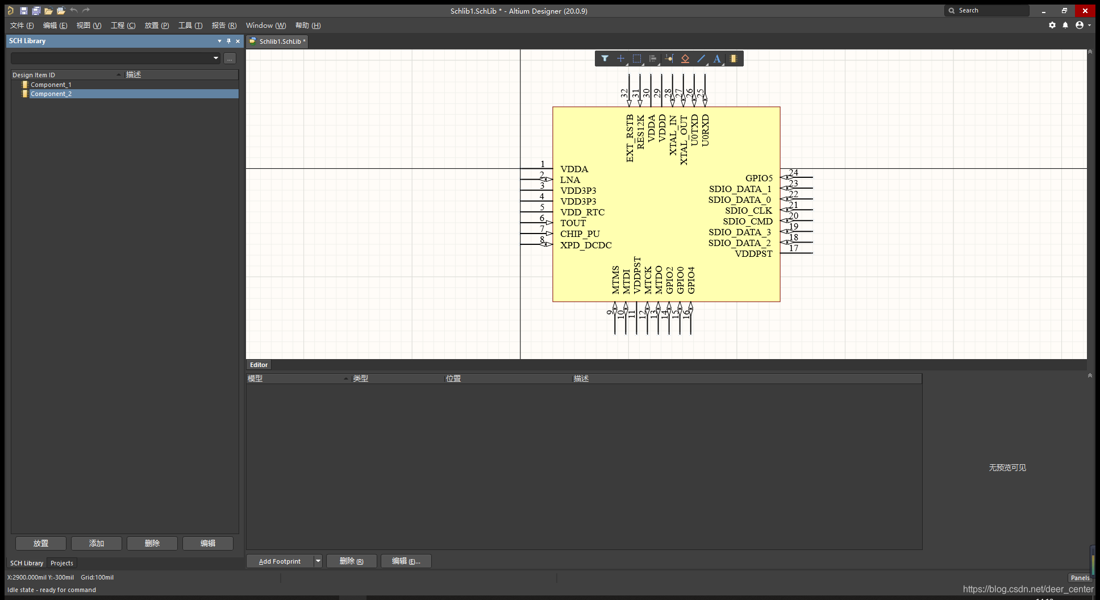
Task: Click the 添加 button in library panel
Action: click(97, 543)
